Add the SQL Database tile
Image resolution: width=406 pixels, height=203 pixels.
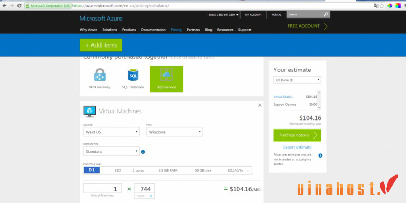click(x=133, y=79)
